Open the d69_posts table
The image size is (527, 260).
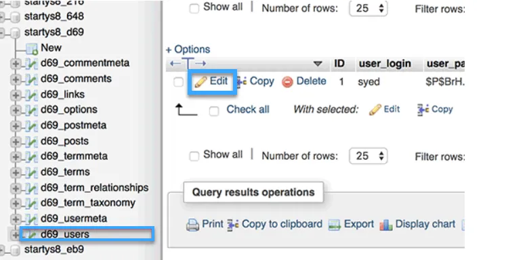point(64,141)
